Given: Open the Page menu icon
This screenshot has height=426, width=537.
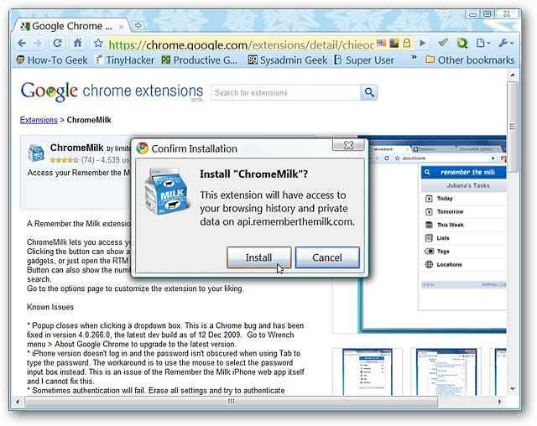Looking at the screenshot, I should click(483, 43).
